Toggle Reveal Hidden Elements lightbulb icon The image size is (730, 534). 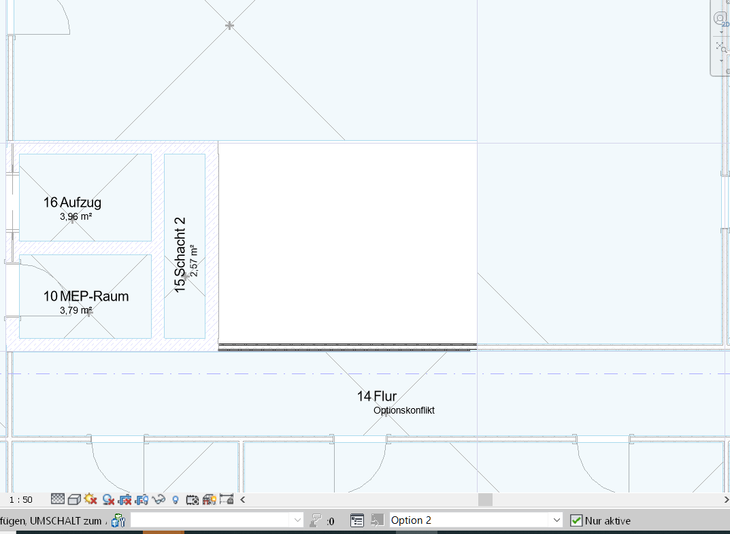[175, 499]
